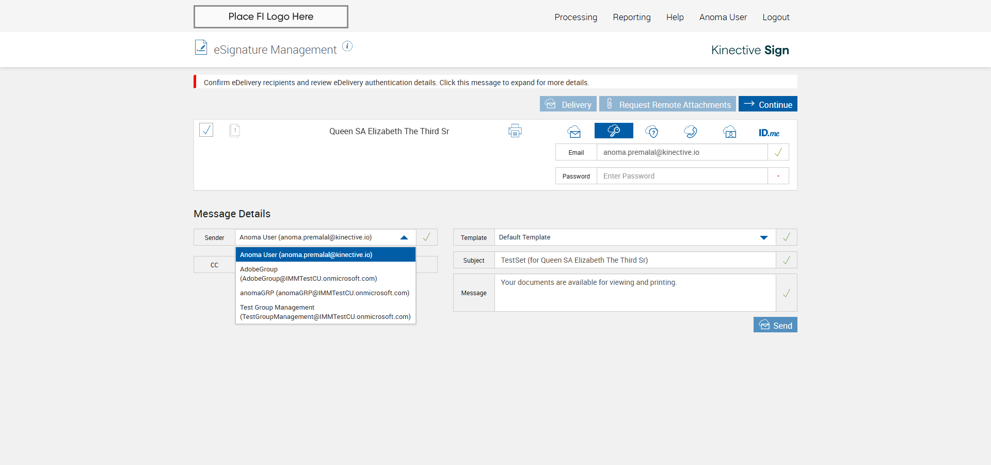Click the document page icon beside recipient
The image size is (991, 465).
click(234, 130)
